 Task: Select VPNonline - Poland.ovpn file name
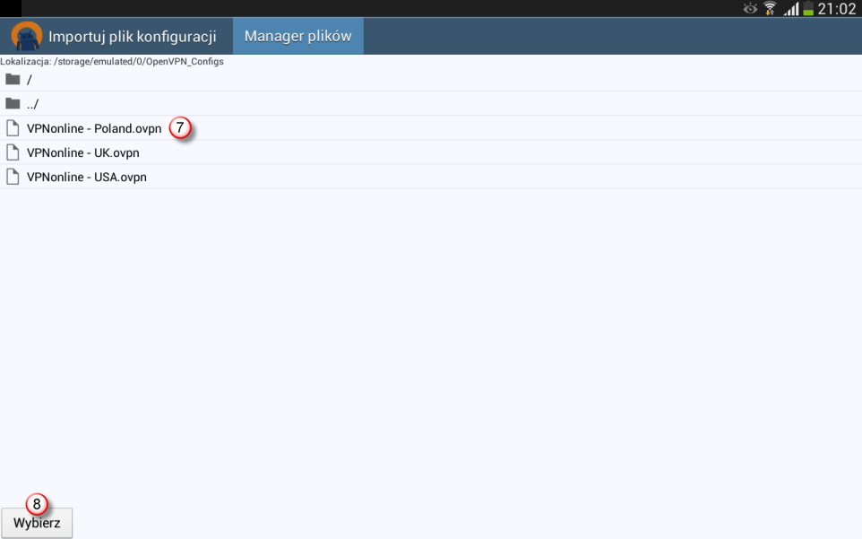pos(94,128)
